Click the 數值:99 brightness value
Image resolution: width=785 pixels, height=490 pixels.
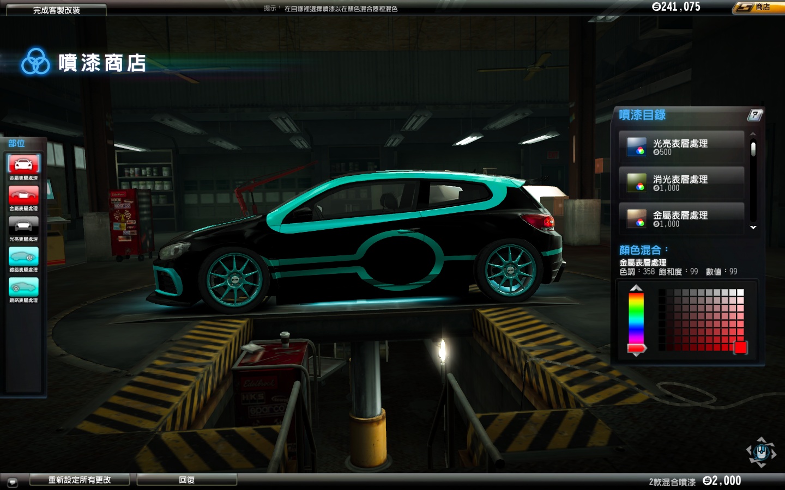721,272
